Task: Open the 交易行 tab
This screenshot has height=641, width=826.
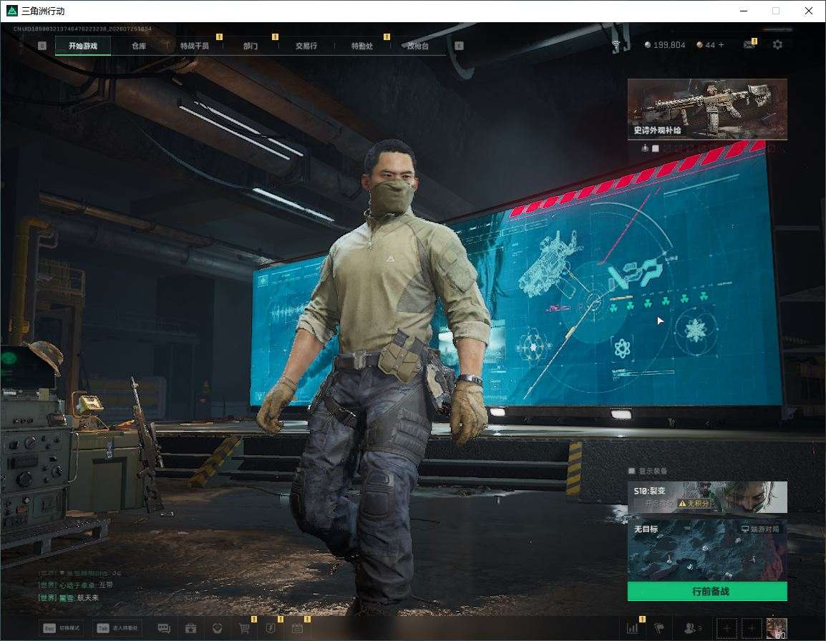Action: click(306, 46)
